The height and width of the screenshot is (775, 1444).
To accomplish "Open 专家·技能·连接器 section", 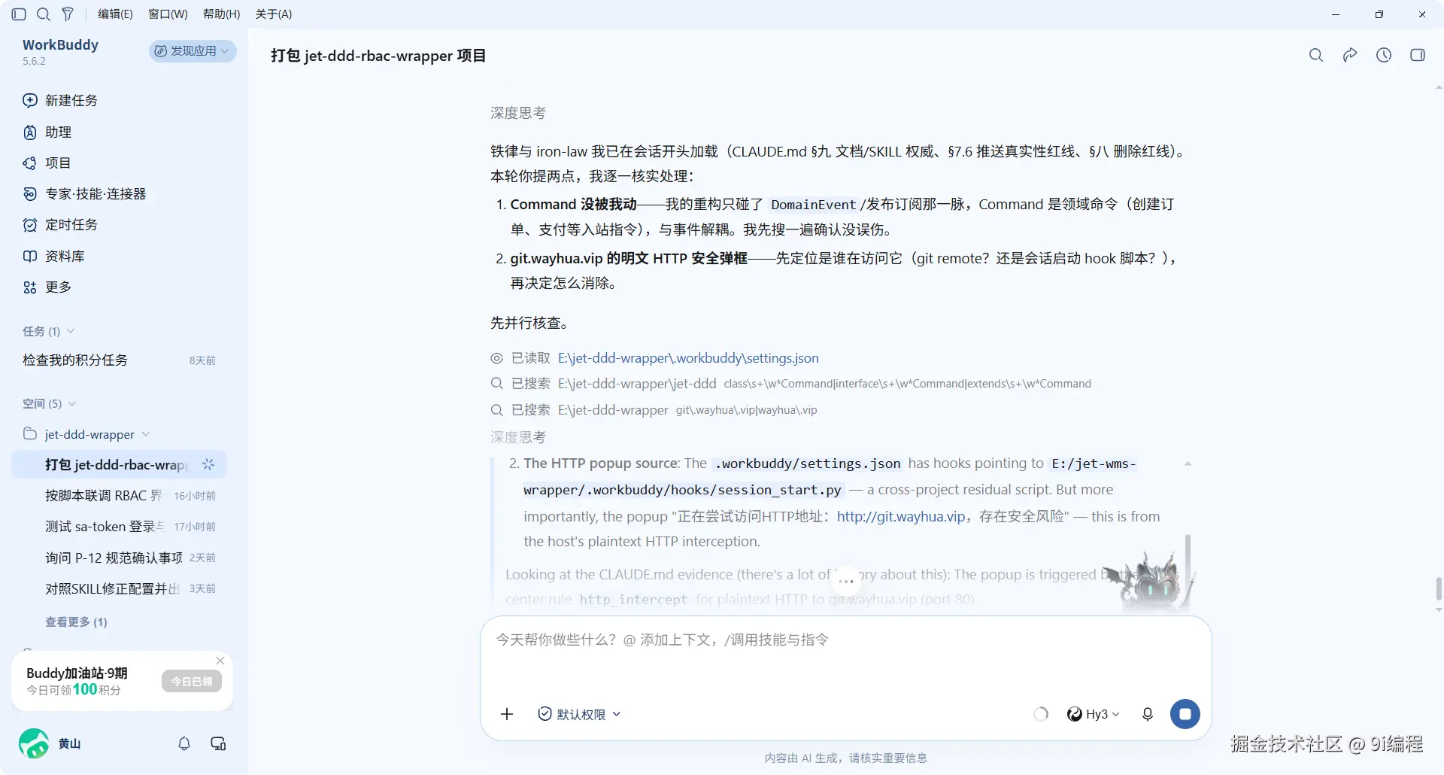I will point(84,193).
